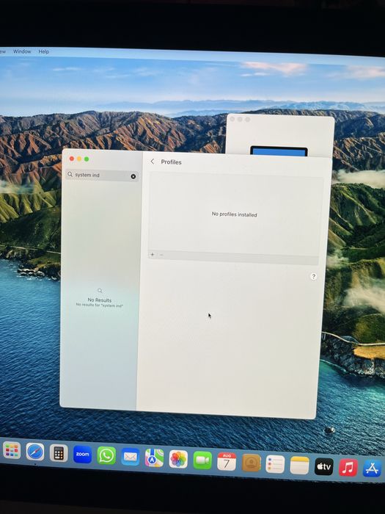Click the search magnifier in the sidebar field
385x514 pixels.
click(70, 175)
